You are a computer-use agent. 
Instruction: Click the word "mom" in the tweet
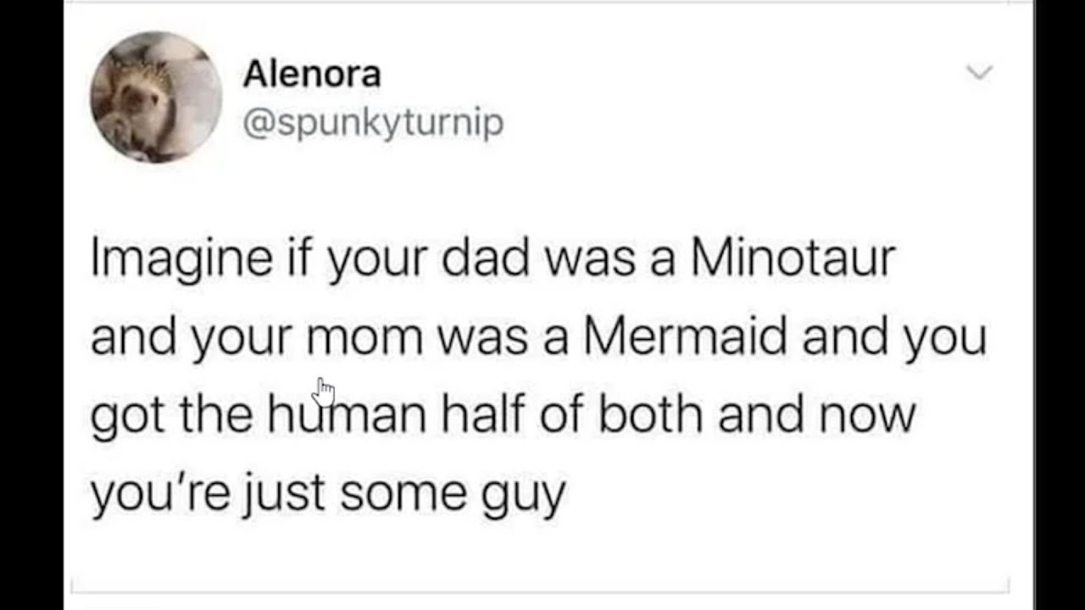(x=364, y=337)
